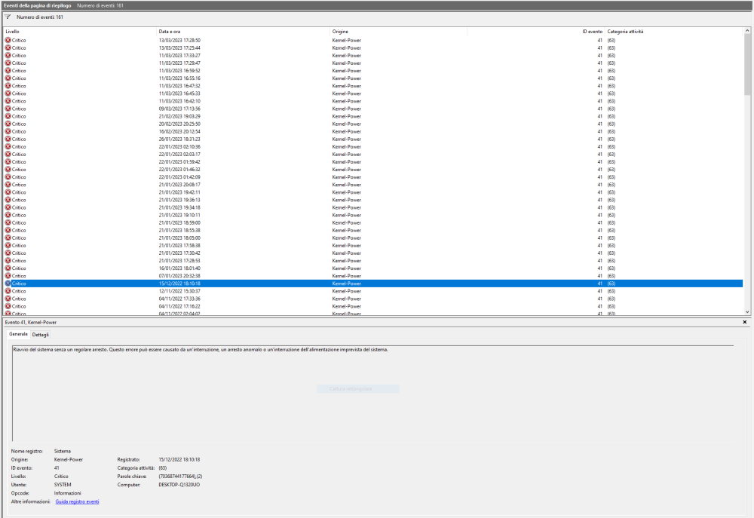Screen dimensions: 754x518
Task: Click the event description text starting 'Riavvio del sistema'
Action: 201,350
